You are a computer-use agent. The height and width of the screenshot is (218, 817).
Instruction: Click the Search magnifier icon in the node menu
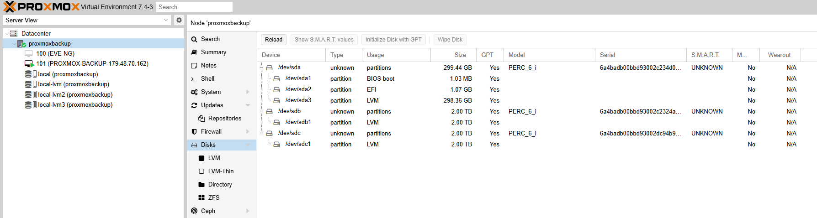[x=194, y=39]
